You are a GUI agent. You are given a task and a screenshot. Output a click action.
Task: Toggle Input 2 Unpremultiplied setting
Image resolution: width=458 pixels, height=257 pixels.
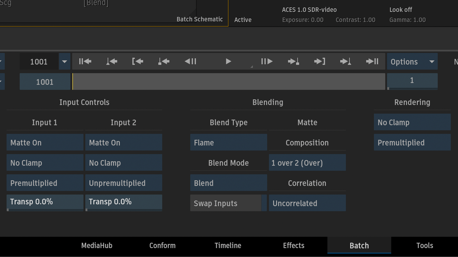tap(124, 183)
